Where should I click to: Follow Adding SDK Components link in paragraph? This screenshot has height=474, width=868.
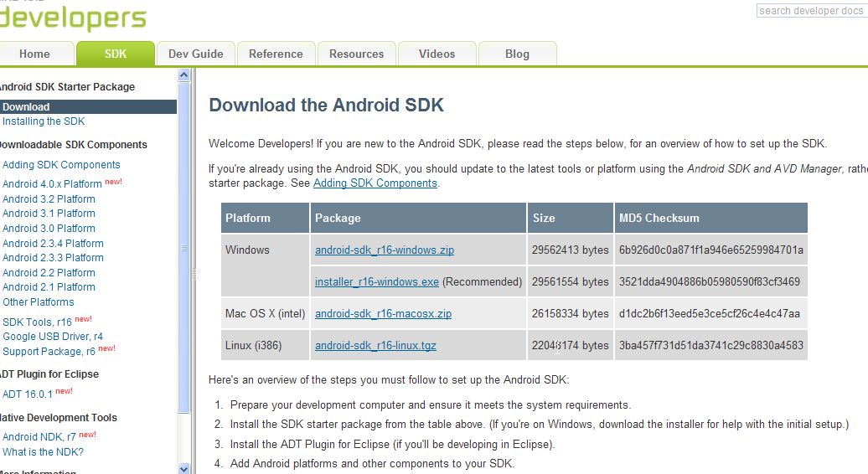375,183
